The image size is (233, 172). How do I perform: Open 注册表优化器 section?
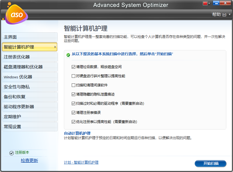30,57
